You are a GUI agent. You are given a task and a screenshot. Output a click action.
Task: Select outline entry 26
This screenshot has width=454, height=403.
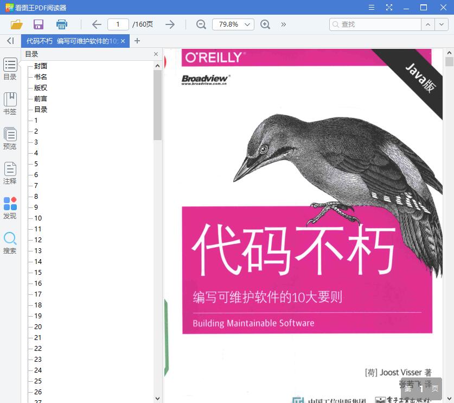coord(38,392)
